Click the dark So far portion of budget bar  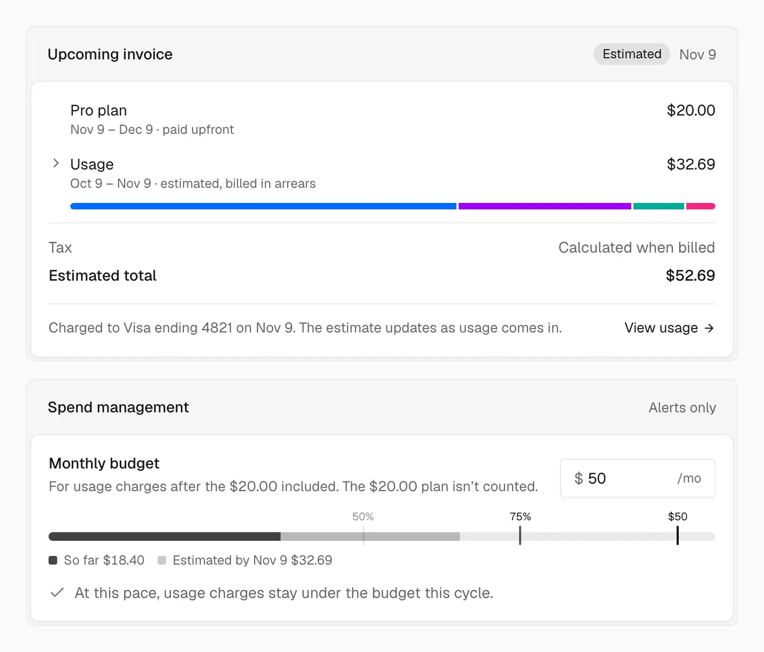coord(165,536)
